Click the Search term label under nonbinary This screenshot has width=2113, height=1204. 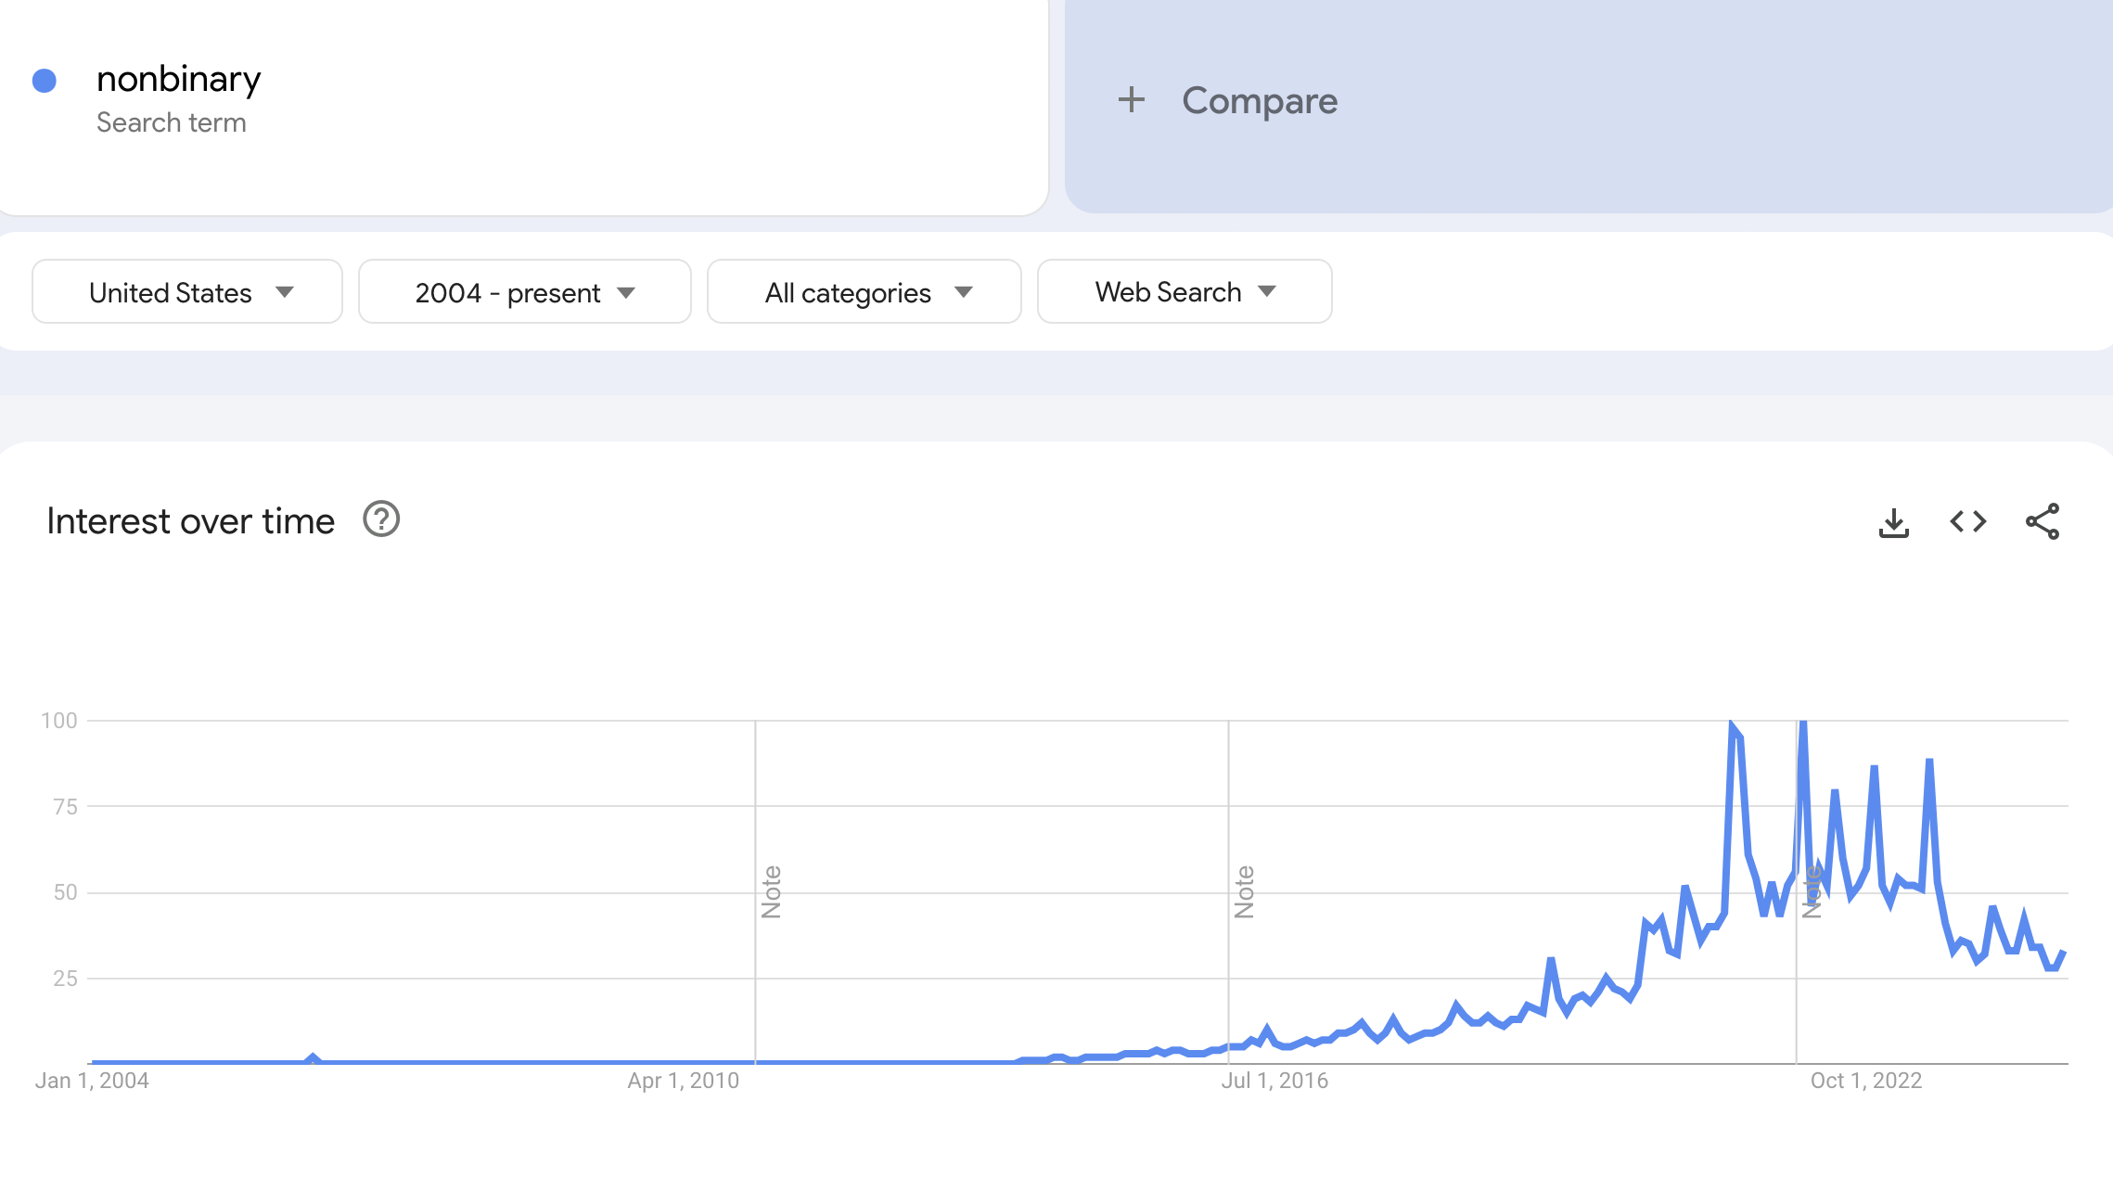click(172, 122)
